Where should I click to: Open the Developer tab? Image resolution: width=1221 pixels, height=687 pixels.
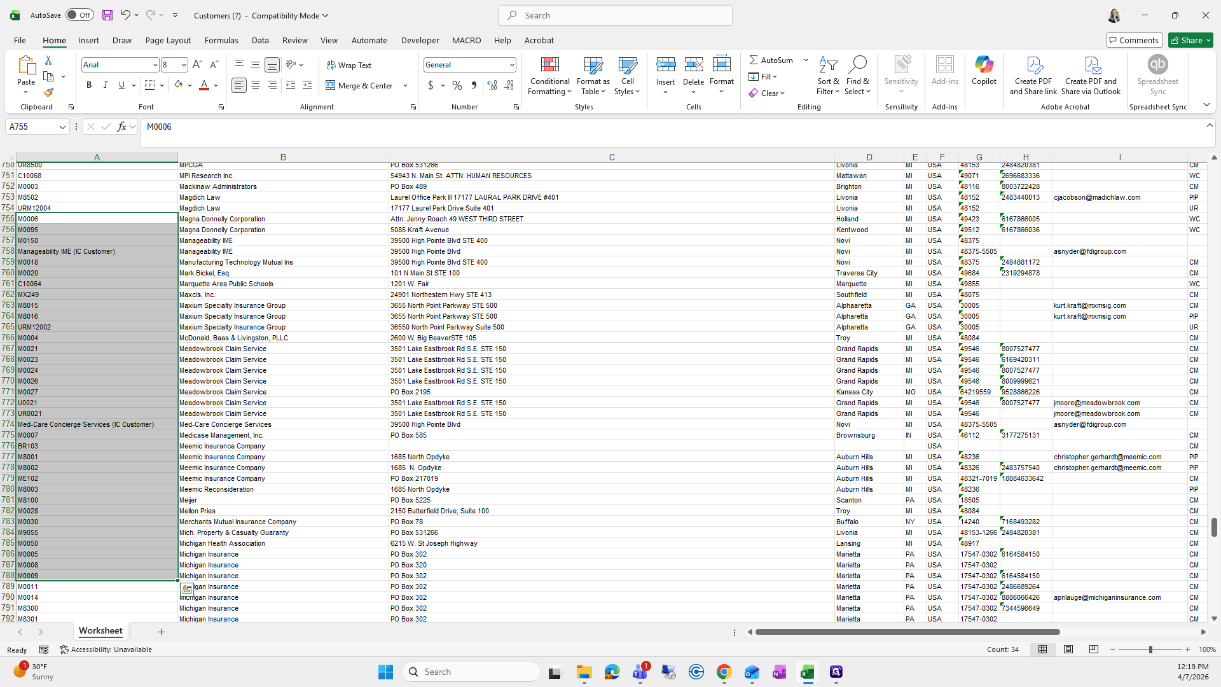[x=420, y=40]
